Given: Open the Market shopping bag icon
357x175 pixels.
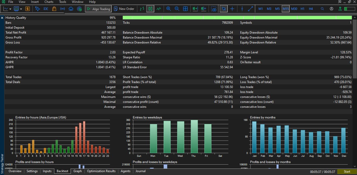Looking at the screenshot, I should click(54, 9).
